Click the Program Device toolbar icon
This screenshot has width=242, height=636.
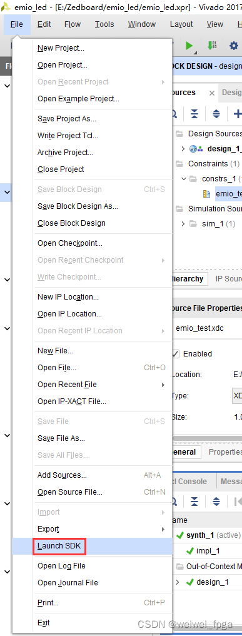(212, 46)
